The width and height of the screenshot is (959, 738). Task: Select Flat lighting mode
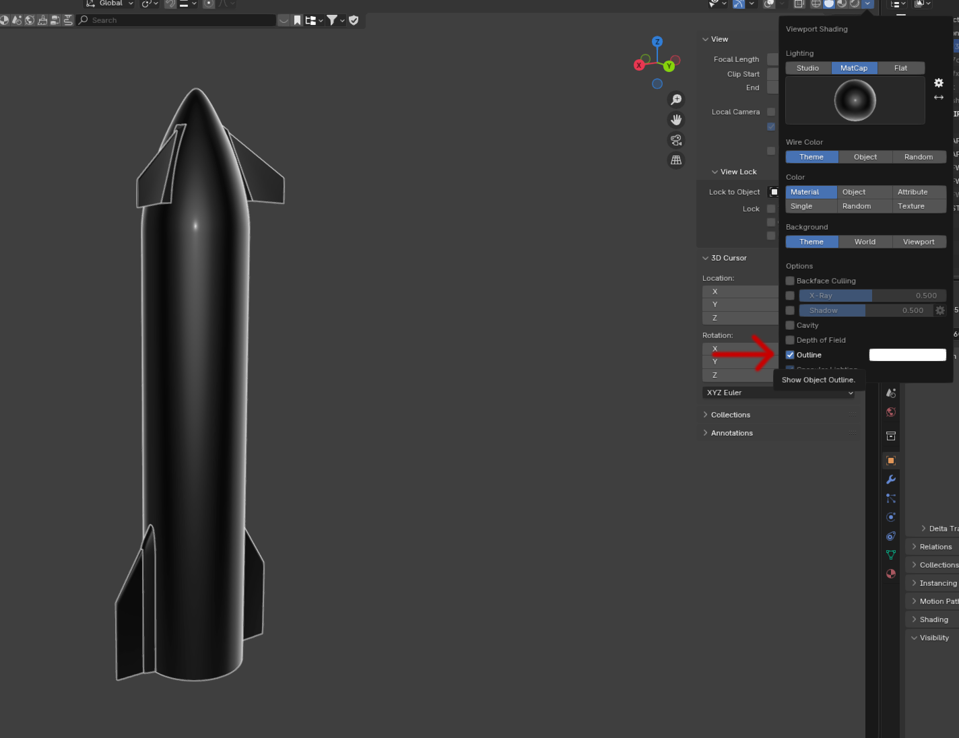coord(901,68)
